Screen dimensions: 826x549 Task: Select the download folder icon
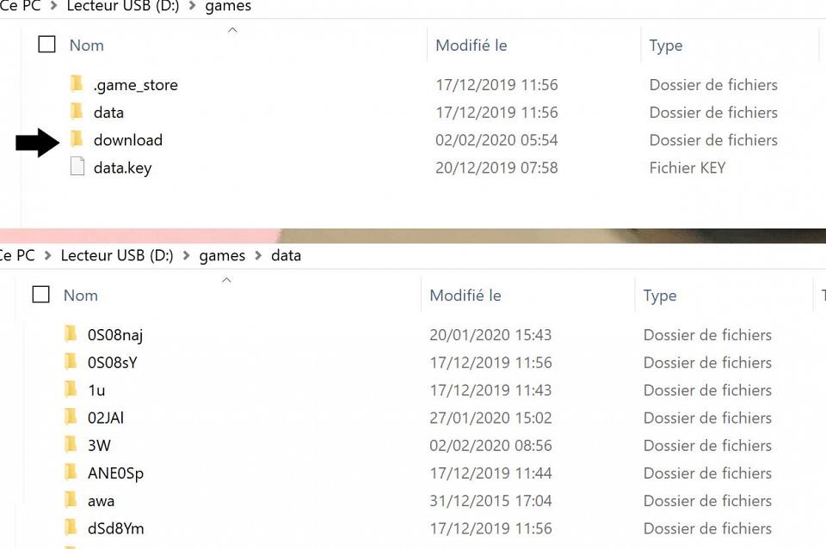click(x=77, y=139)
